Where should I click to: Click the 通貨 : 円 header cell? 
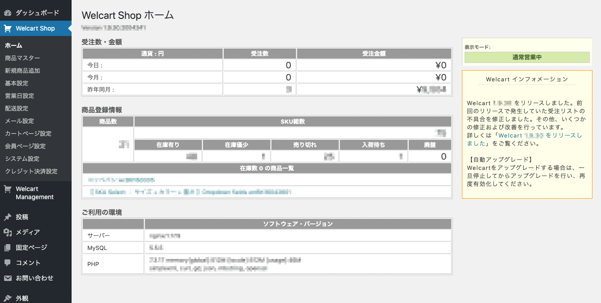153,53
